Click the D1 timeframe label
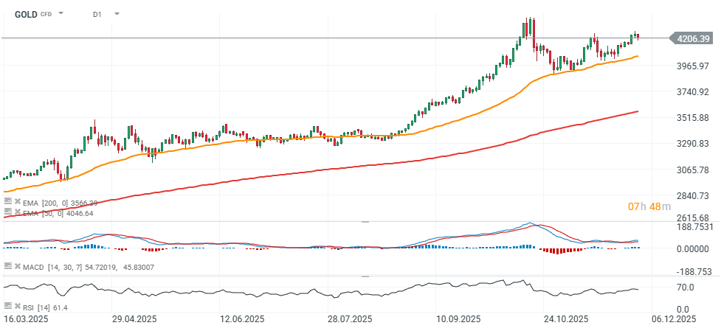721x331 pixels. pos(97,14)
